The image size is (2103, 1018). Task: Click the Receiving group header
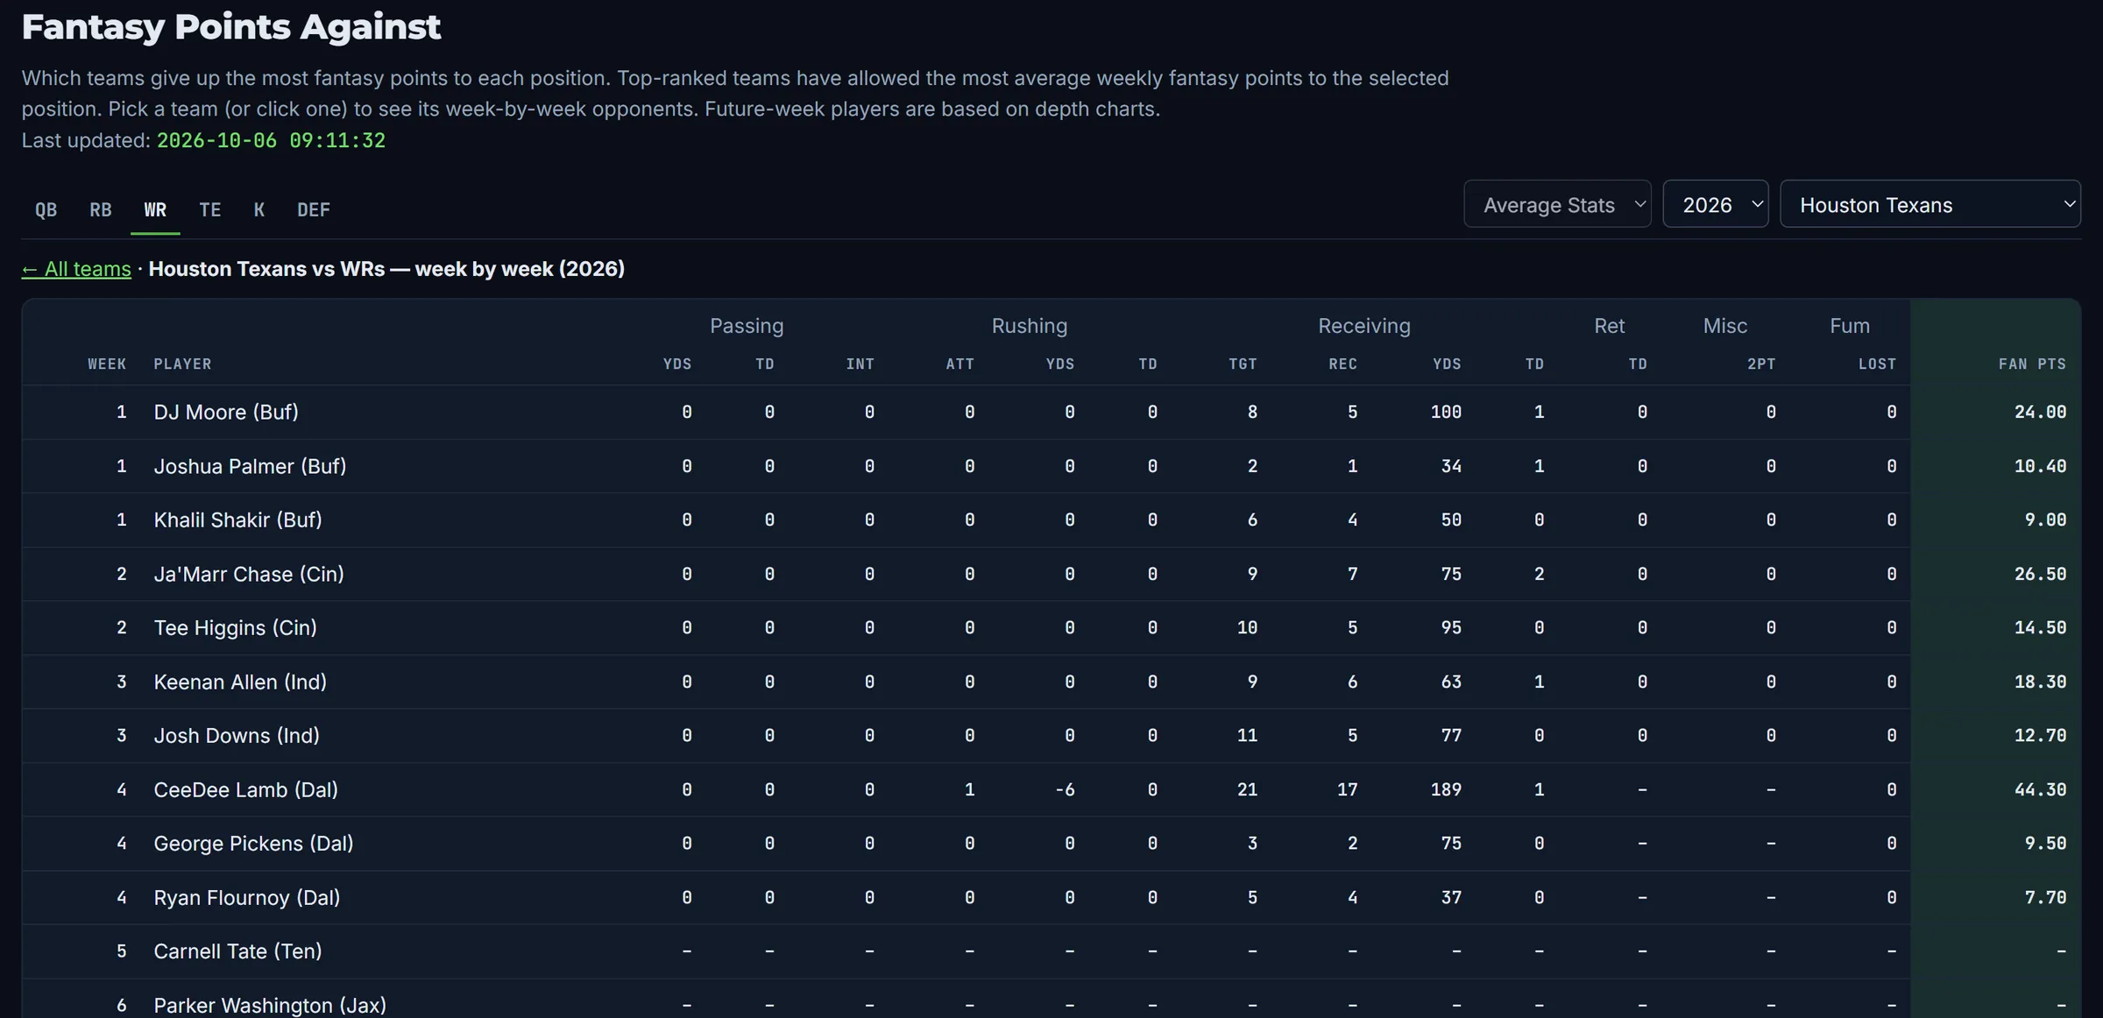pos(1364,326)
